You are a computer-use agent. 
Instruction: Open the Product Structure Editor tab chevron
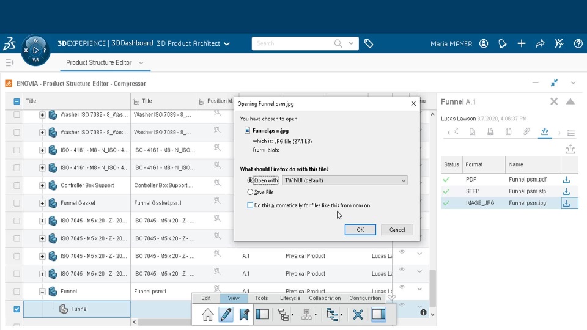point(141,63)
